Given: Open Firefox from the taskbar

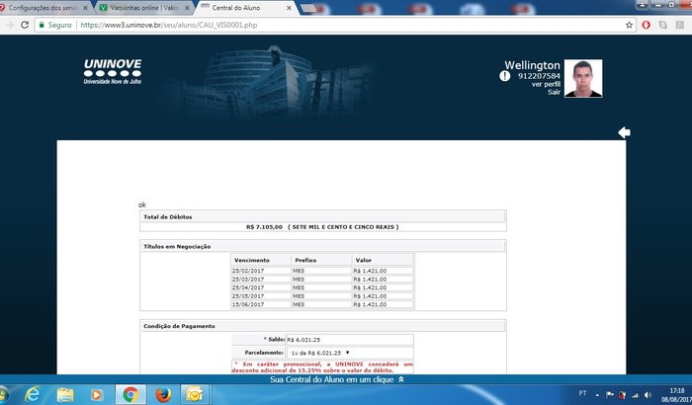Looking at the screenshot, I should click(x=163, y=394).
